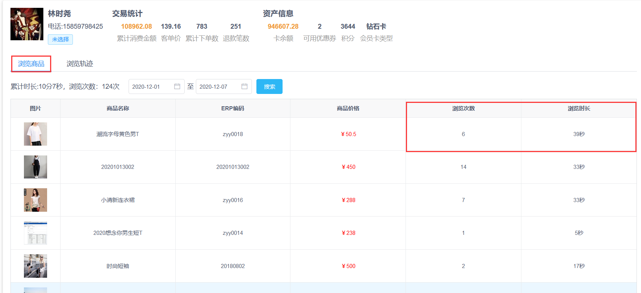Screen dimensions: 641x293
Task: Click ERP code zyy0016
Action: [x=233, y=200]
